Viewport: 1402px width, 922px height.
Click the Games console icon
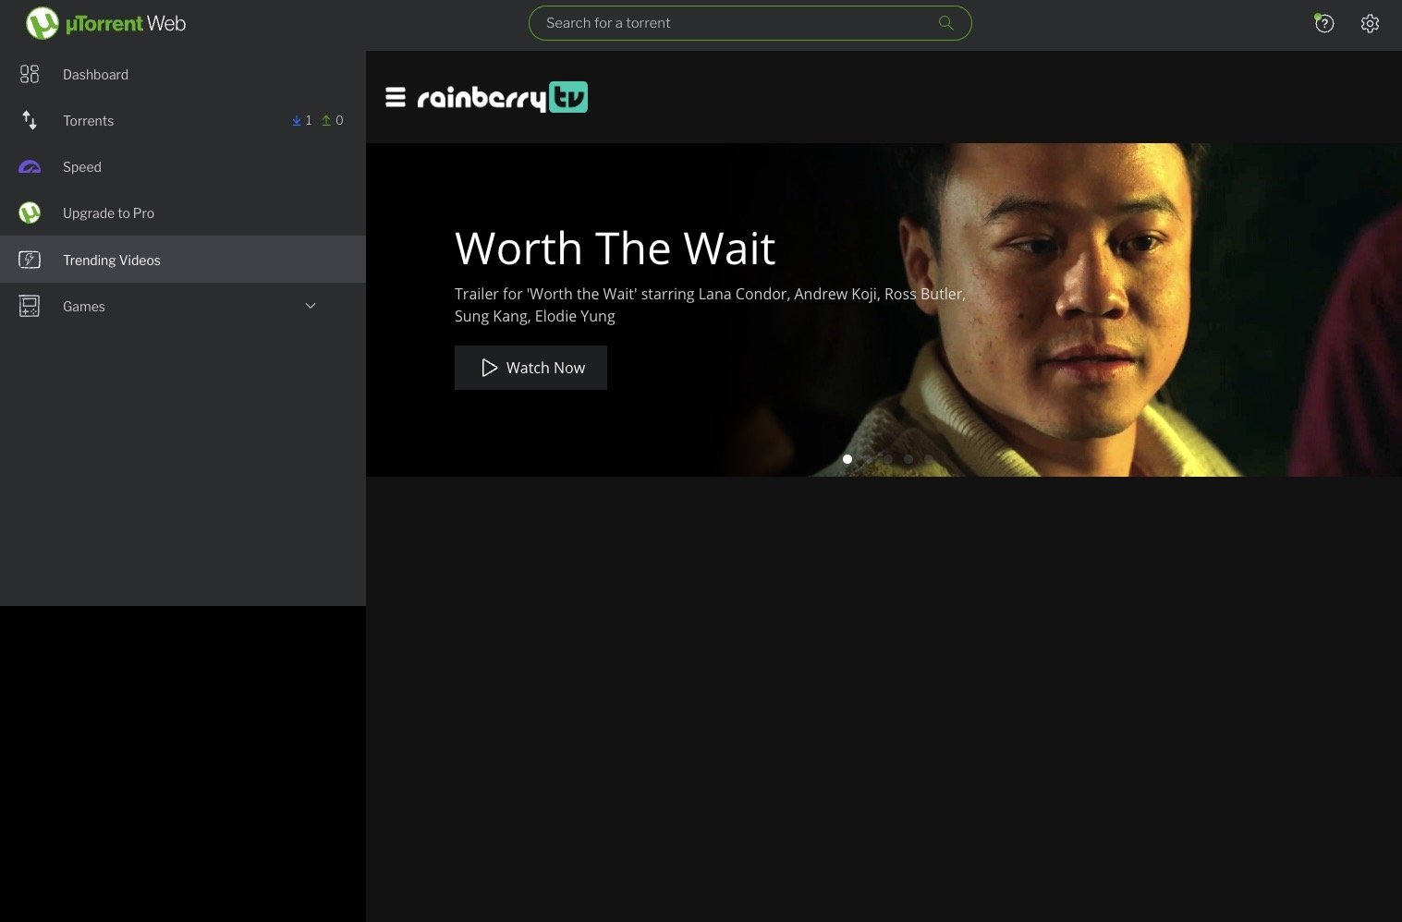[x=30, y=306]
